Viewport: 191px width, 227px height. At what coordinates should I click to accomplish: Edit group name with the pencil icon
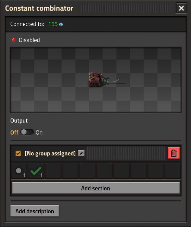pos(81,153)
